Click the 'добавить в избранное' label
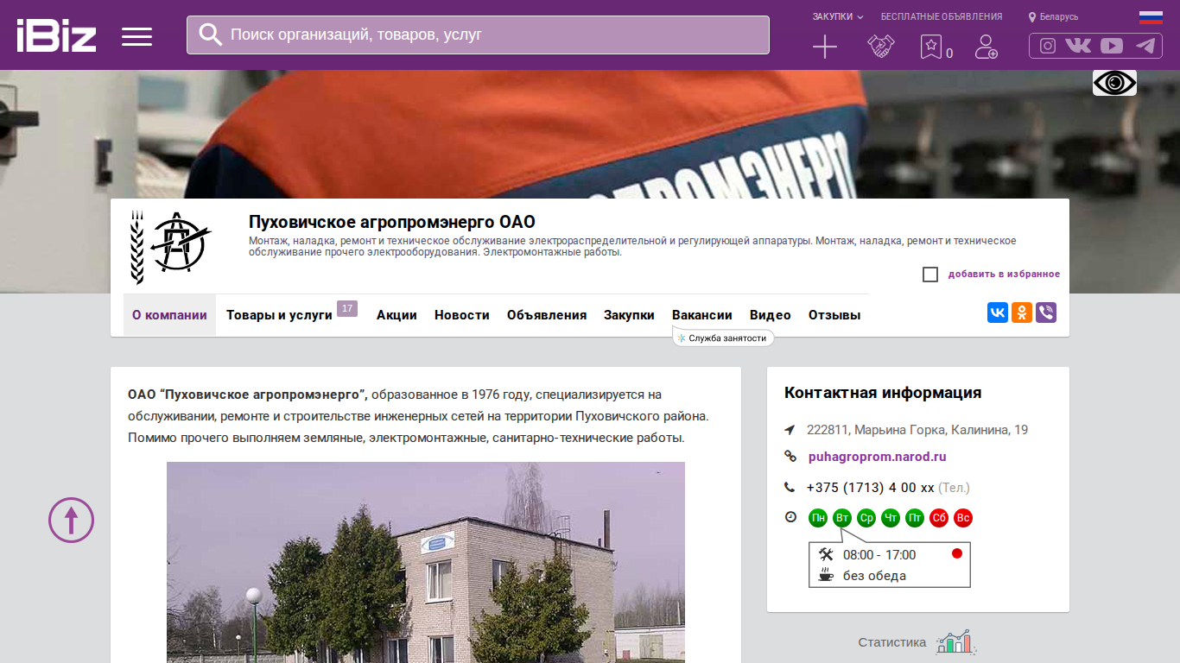The height and width of the screenshot is (663, 1180). 1004,275
